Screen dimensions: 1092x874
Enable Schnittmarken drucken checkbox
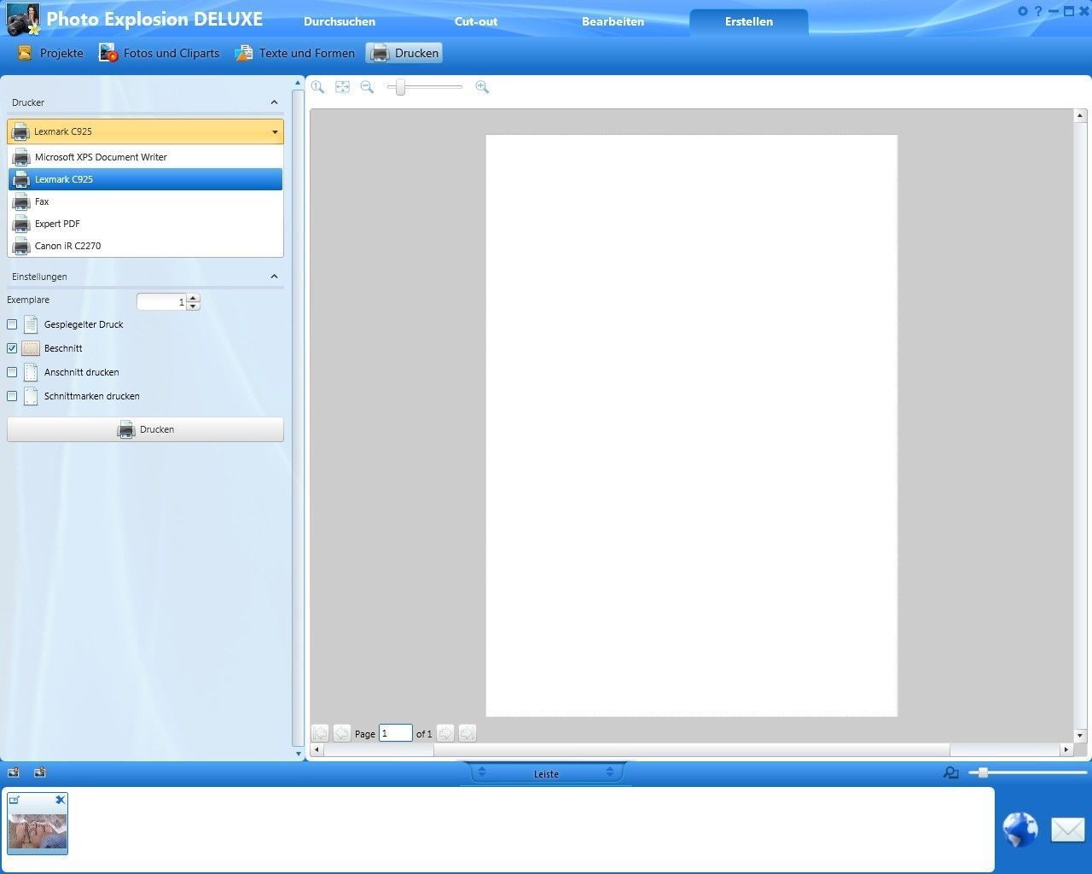click(x=12, y=396)
